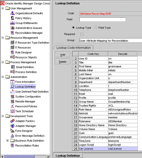Click the rBSAssignedRoles decode cell

pos(123,109)
